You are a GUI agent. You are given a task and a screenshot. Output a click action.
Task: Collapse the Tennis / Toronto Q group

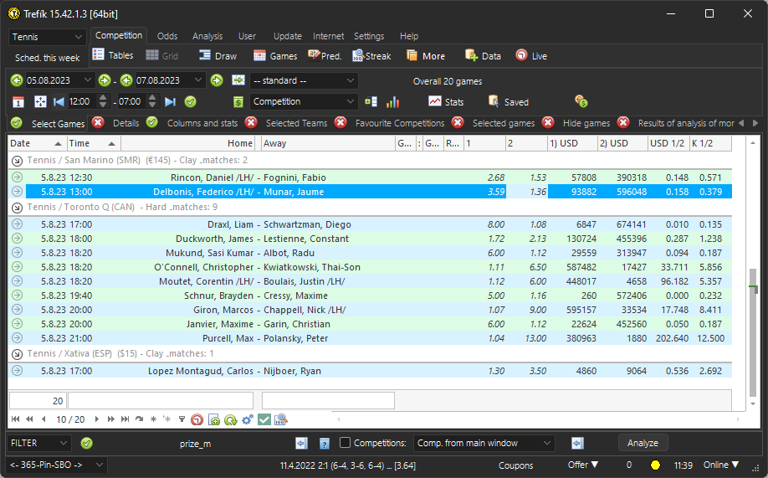point(17,207)
